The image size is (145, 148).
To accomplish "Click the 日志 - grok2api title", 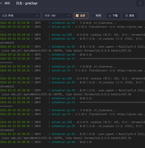I will click(27, 3).
